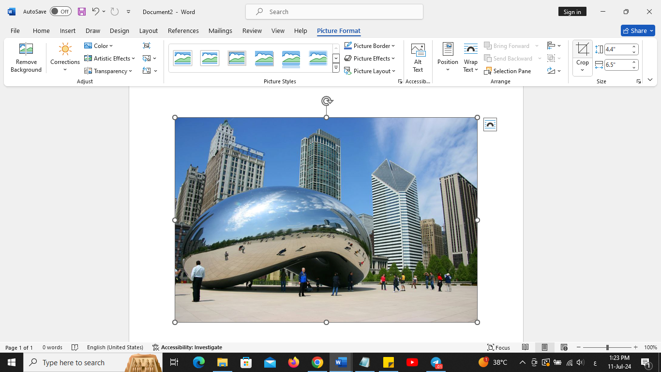Viewport: 661px width, 372px height.
Task: Open the Transparency options dropdown
Action: point(108,71)
